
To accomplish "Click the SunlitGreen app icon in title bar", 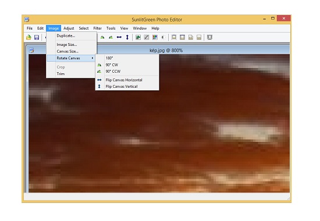I will (x=27, y=20).
